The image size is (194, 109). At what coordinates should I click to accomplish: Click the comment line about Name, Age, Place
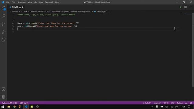pyautogui.click(x=46, y=15)
